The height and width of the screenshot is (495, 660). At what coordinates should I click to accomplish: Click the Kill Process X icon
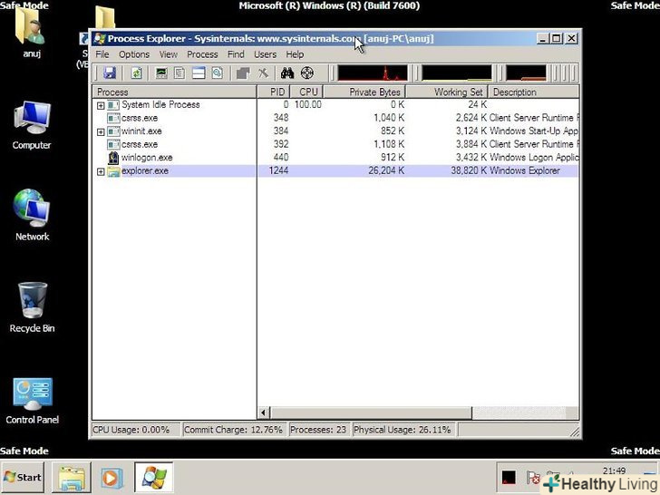[x=263, y=73]
